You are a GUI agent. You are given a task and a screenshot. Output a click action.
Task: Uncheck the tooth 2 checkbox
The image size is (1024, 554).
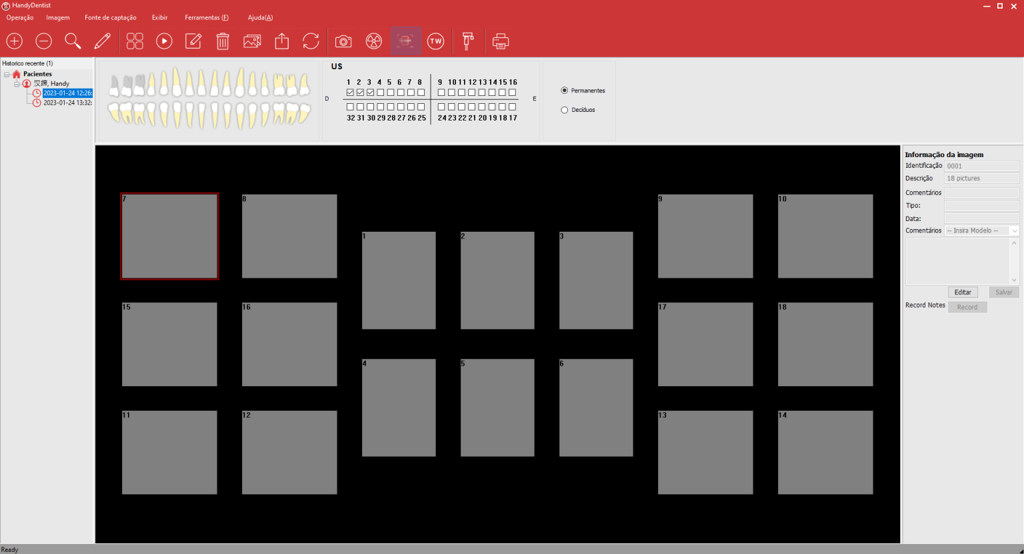360,93
